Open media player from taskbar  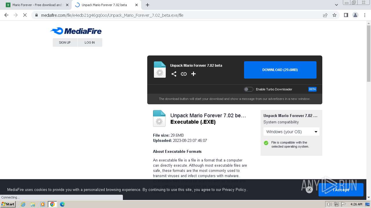tap(43, 204)
